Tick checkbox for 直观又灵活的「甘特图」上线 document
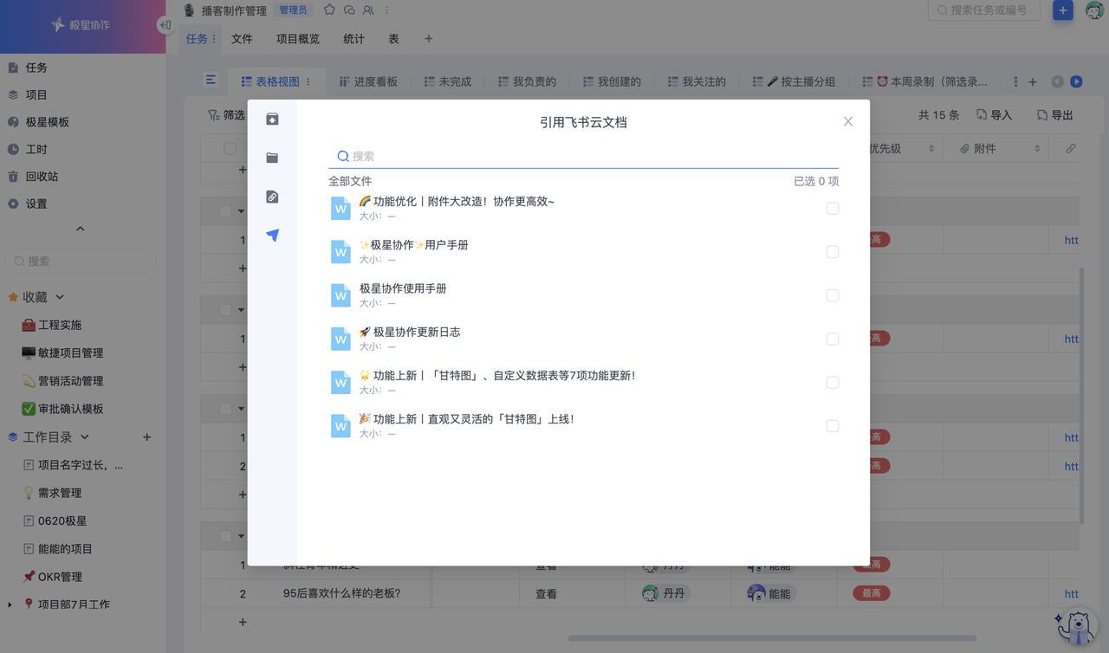 point(833,426)
